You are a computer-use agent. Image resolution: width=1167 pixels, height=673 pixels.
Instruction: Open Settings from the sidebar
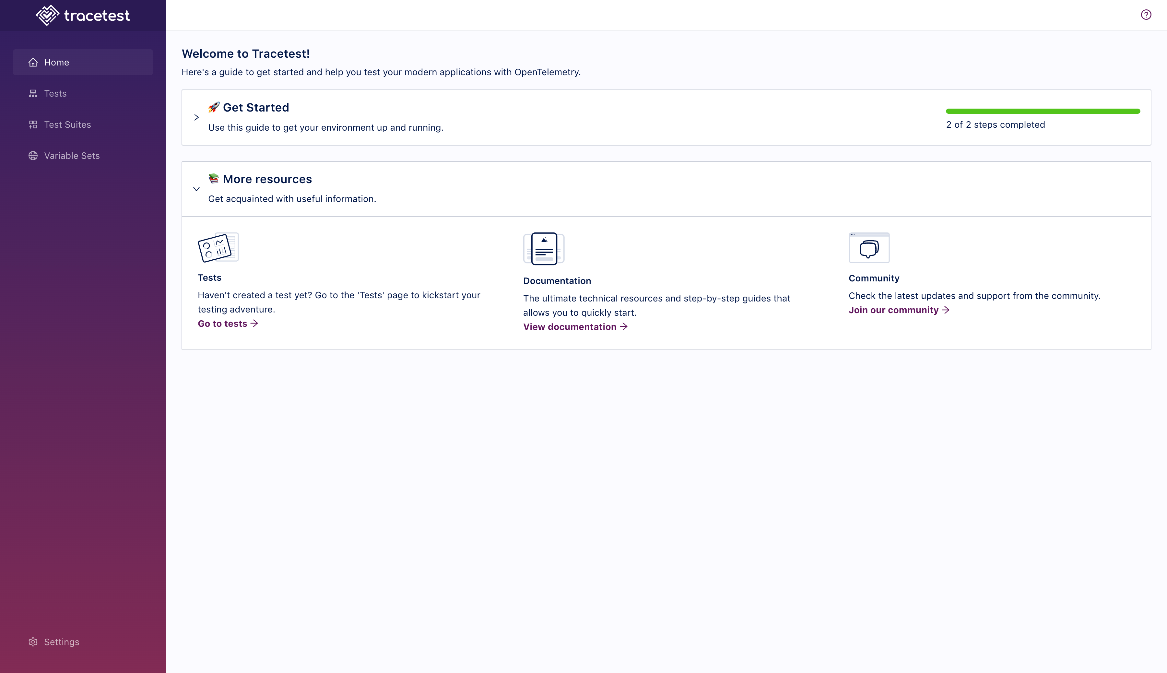pos(83,642)
